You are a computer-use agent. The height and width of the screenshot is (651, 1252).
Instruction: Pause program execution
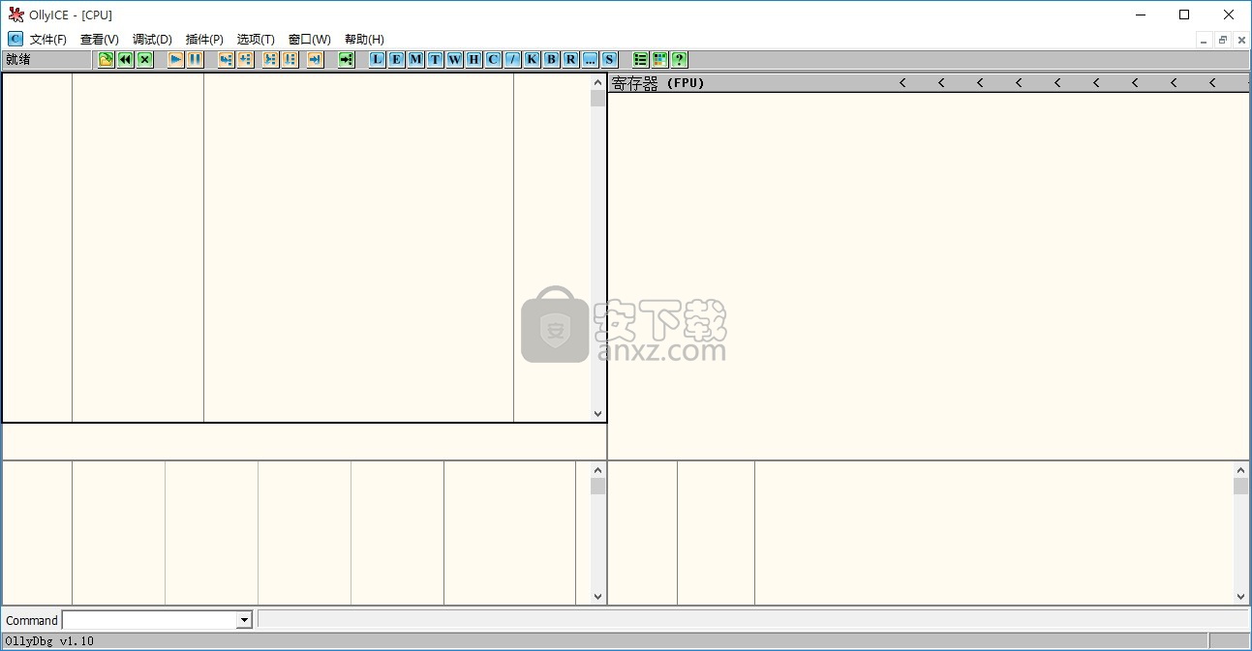pyautogui.click(x=196, y=60)
